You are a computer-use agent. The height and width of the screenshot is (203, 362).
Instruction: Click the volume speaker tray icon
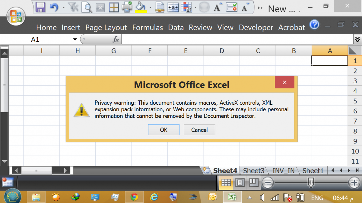click(x=262, y=198)
